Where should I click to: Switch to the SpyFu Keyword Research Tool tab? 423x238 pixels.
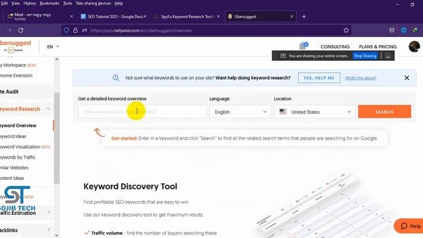186,17
